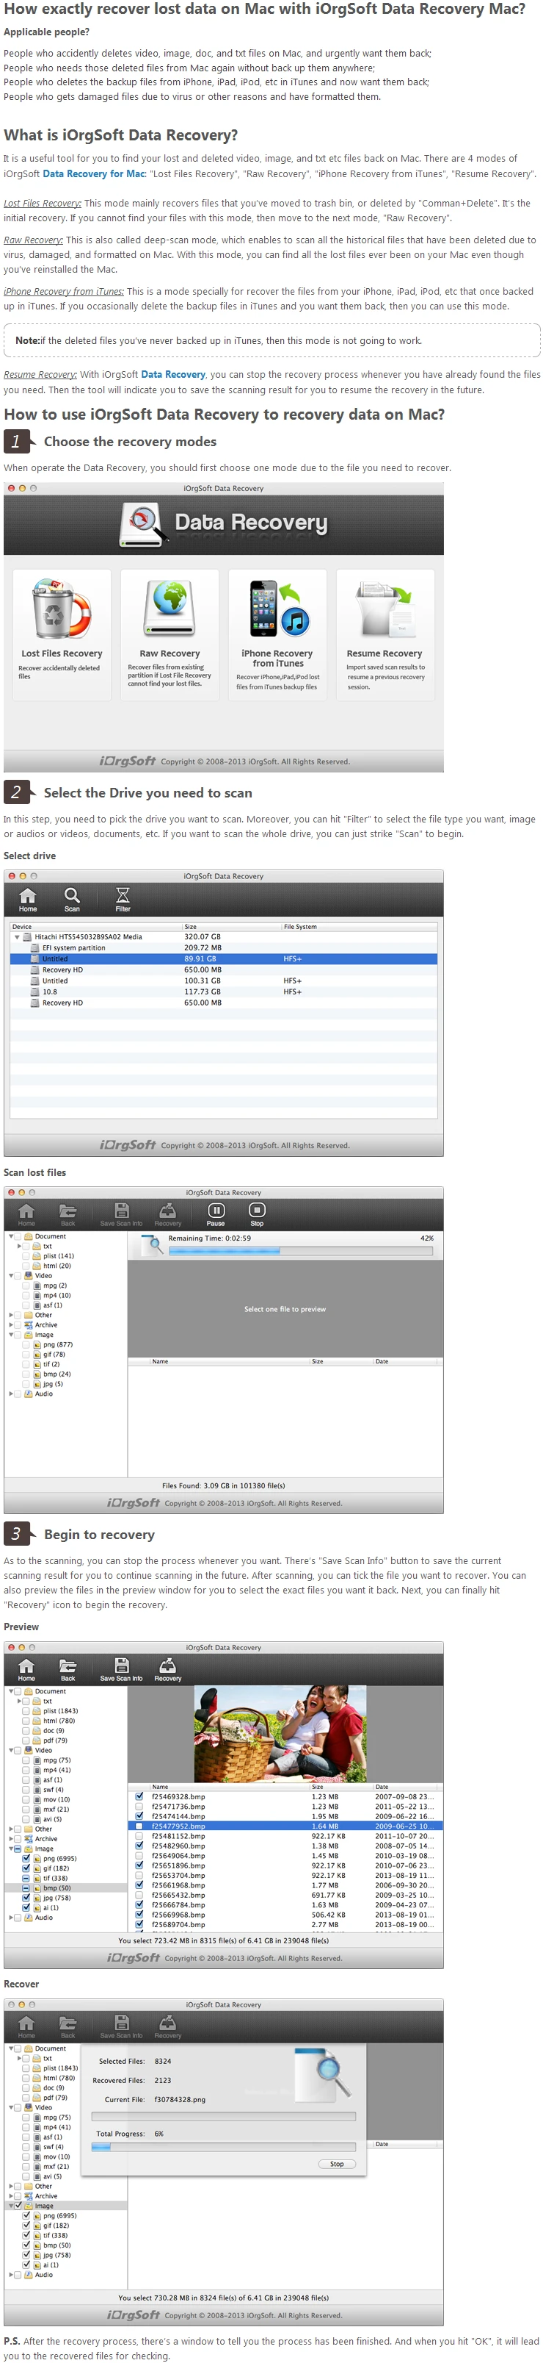Expand txt subfolder in Preview window

pyautogui.click(x=19, y=1701)
